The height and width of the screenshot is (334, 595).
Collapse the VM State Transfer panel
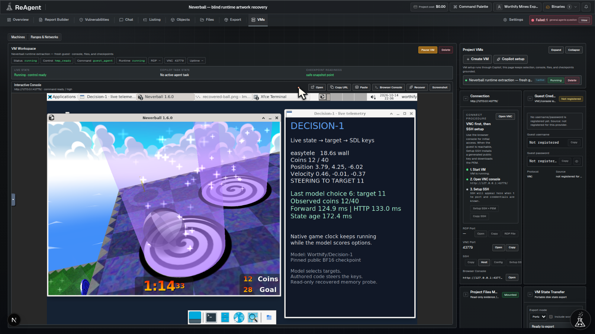coord(530,295)
